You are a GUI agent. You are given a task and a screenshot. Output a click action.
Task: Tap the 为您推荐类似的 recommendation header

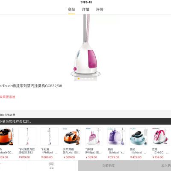[85, 121]
